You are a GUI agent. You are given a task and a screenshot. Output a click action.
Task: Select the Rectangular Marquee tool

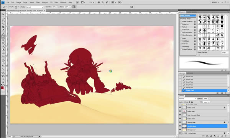(3, 18)
